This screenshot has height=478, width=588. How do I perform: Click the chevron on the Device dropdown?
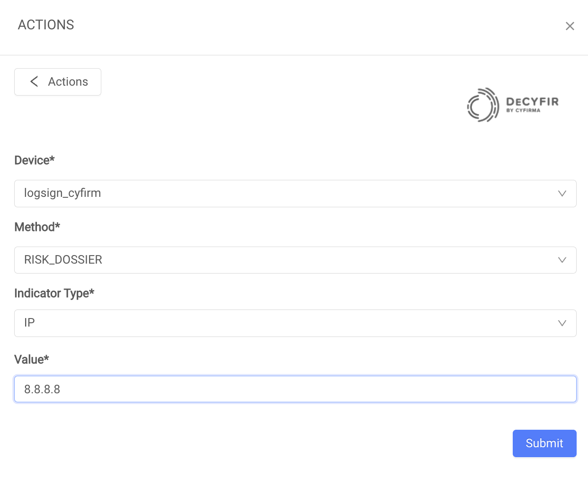click(562, 194)
